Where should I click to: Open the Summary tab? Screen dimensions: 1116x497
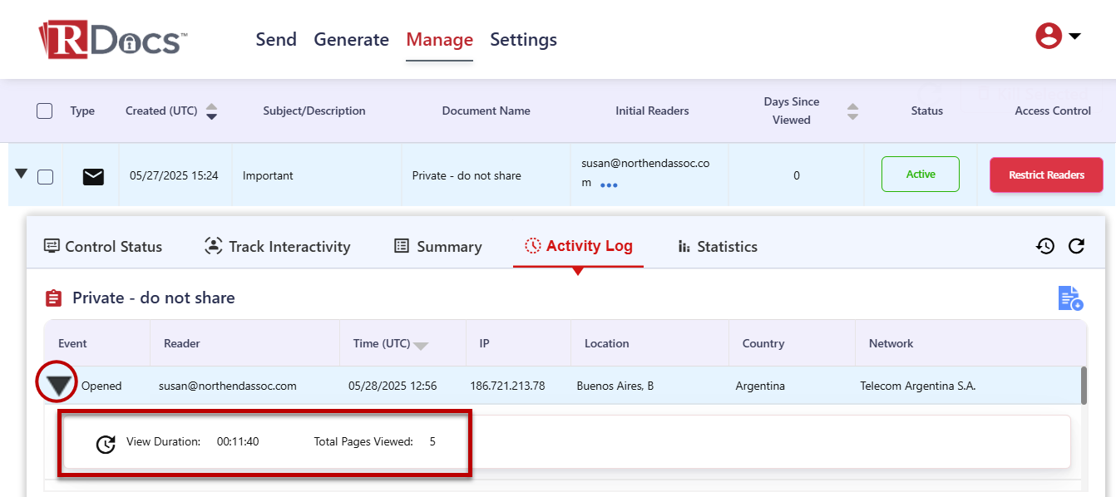[438, 246]
